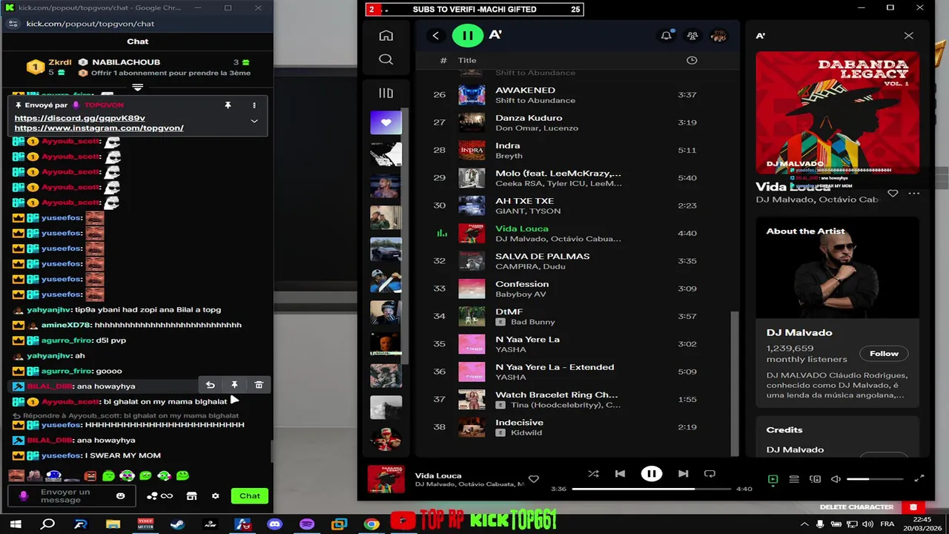Save Vida Louca with bottom bar heart
Screen dimensions: 949x534
point(533,479)
